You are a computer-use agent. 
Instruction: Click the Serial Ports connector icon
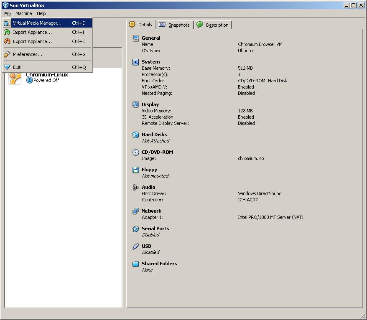click(135, 229)
